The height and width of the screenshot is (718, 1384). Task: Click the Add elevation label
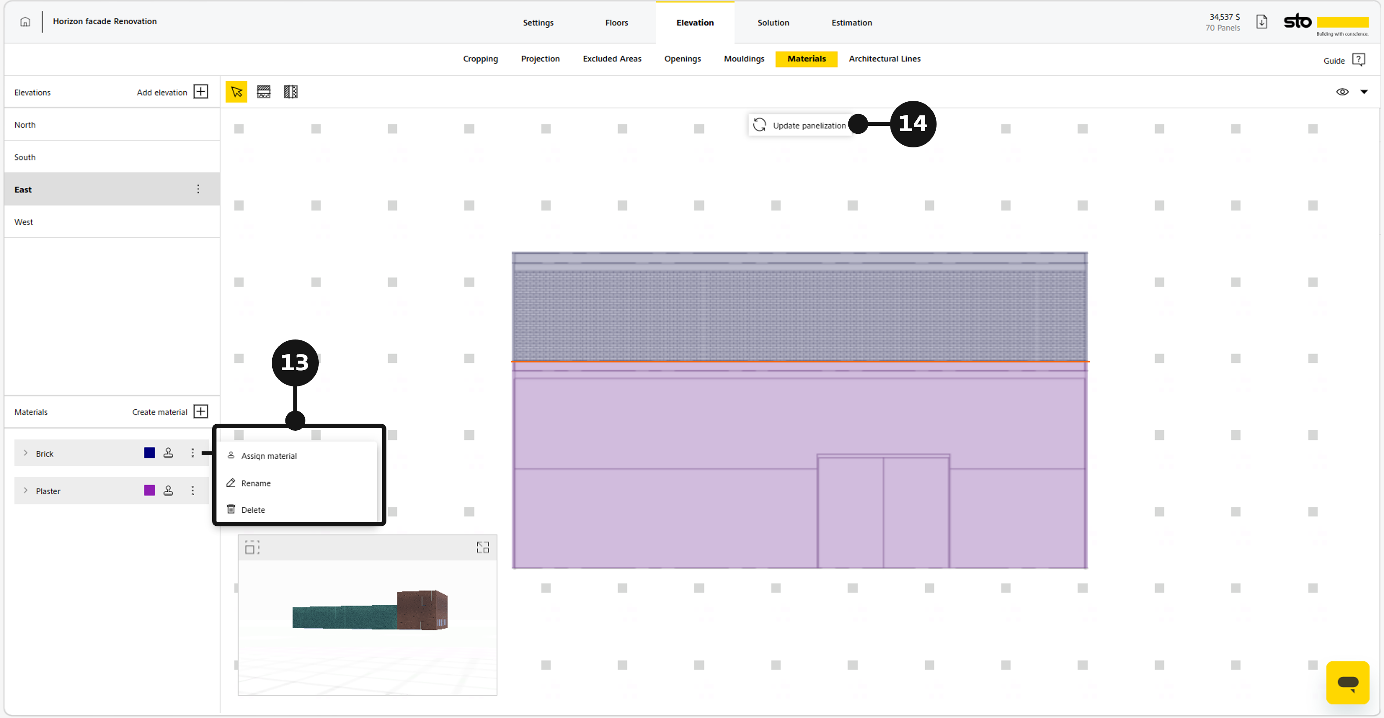(162, 92)
